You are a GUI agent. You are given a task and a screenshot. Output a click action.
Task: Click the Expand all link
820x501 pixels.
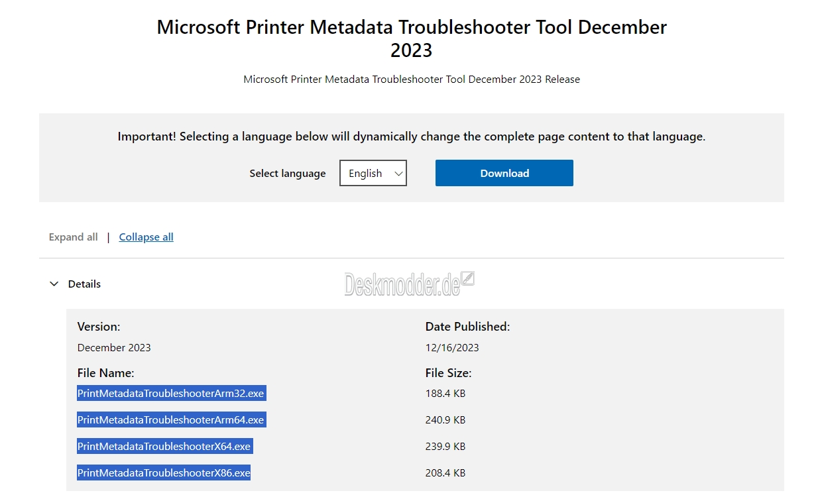point(73,237)
